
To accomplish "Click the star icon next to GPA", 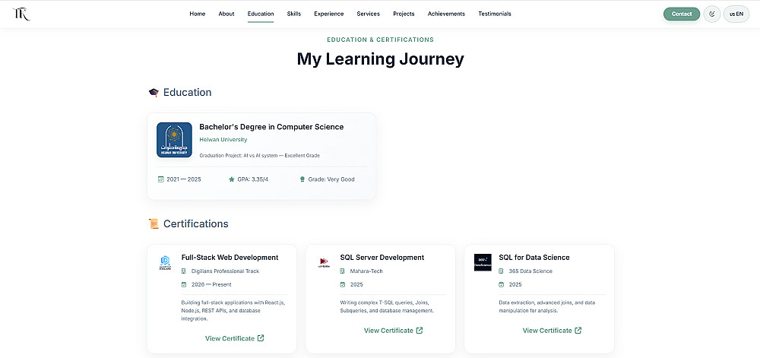I will (232, 179).
